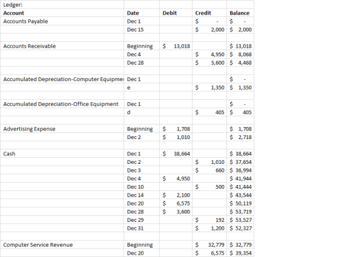This screenshot has width=339, height=257.
Task: Select the balance 2,718 cell
Action: (x=240, y=137)
